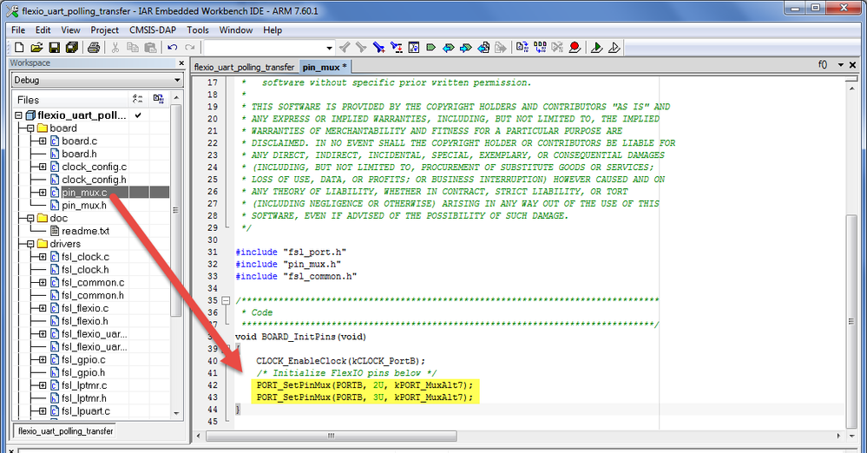Toggle bookmark with green flag icon
This screenshot has width=867, height=453.
431,48
